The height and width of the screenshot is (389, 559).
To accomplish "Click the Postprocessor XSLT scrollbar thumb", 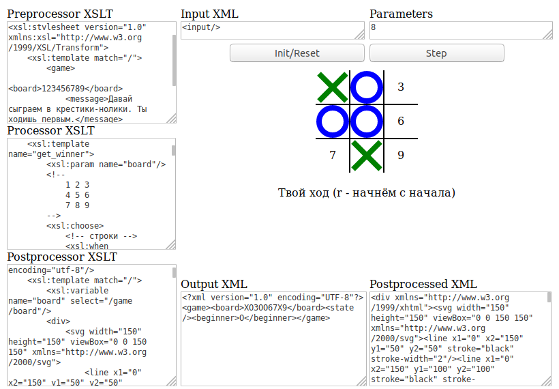I will coord(174,273).
